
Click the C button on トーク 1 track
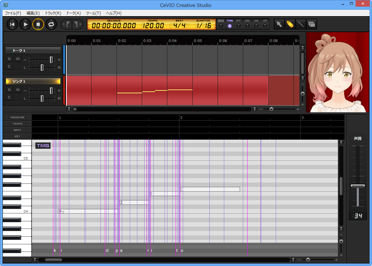[x=9, y=66]
